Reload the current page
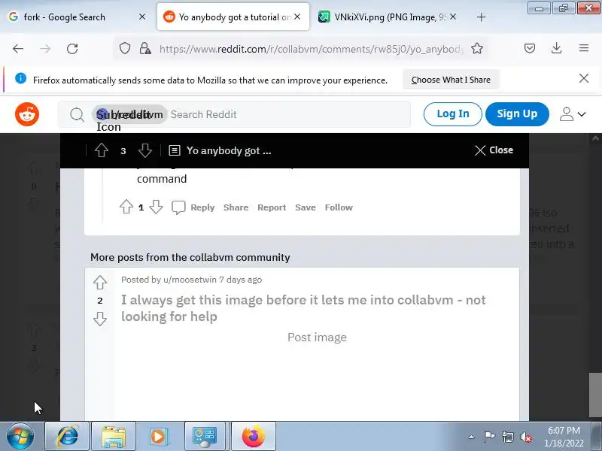The image size is (602, 451). (72, 49)
